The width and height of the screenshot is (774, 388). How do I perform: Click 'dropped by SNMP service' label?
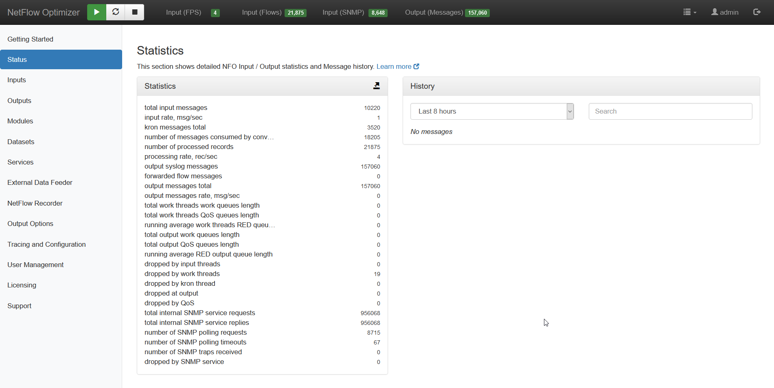click(184, 362)
